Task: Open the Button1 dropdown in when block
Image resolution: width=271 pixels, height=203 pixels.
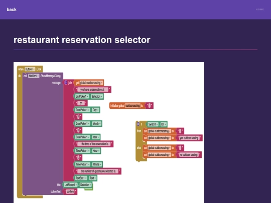Action: click(30, 69)
